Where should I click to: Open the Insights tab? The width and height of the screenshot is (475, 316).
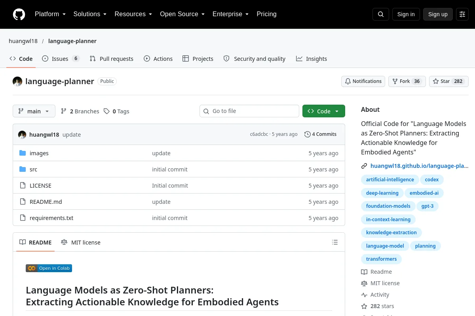tap(312, 59)
